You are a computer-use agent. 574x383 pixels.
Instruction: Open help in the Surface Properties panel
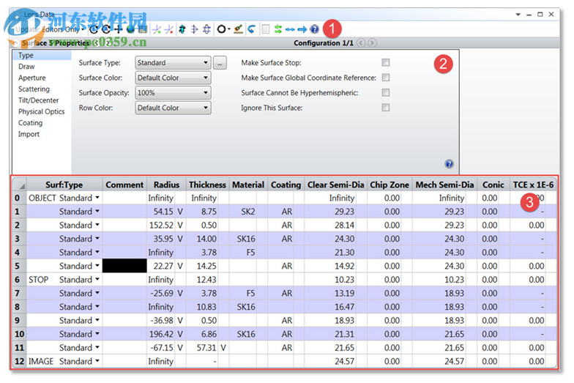click(x=449, y=164)
